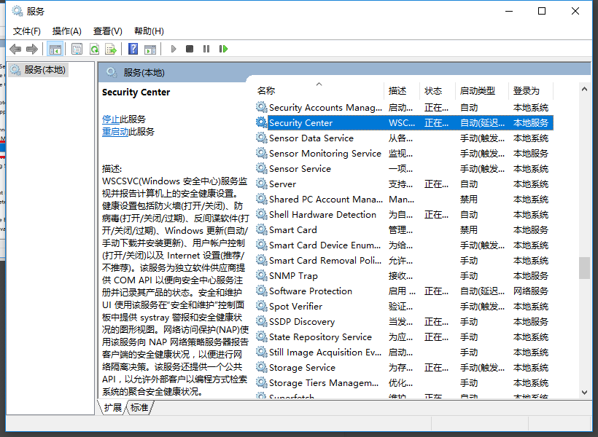Stop the service with the black square icon
This screenshot has height=437, width=598.
click(190, 48)
